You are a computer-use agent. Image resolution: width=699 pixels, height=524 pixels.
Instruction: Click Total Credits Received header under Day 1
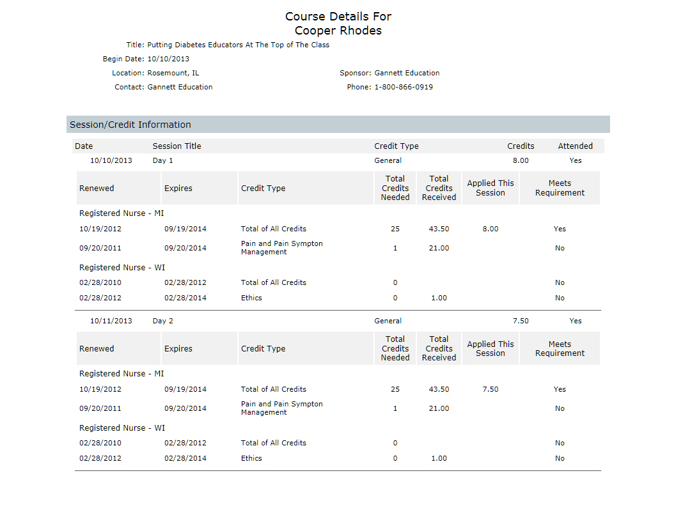tap(439, 189)
